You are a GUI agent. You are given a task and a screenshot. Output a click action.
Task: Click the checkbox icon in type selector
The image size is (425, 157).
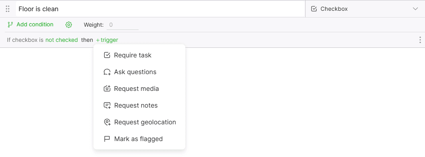tap(314, 9)
